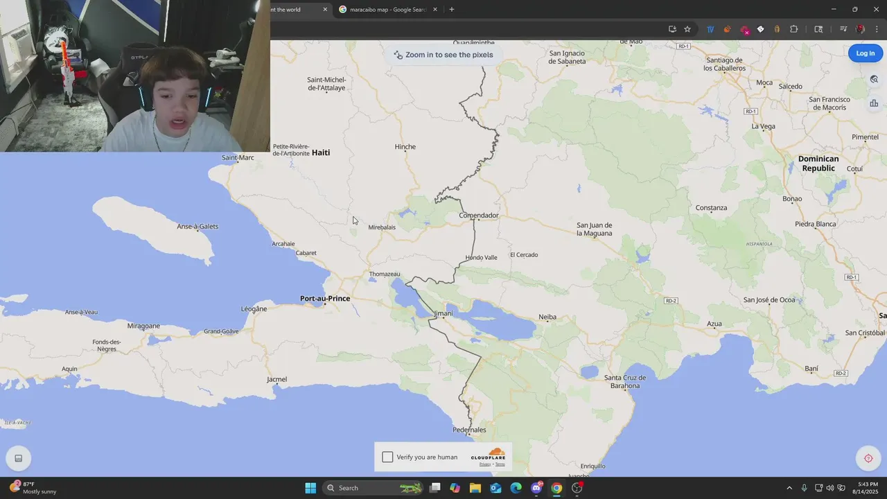Viewport: 887px width, 499px height.
Task: Switch to the 'maracaibo map - Google Search' tab
Action: 388,10
